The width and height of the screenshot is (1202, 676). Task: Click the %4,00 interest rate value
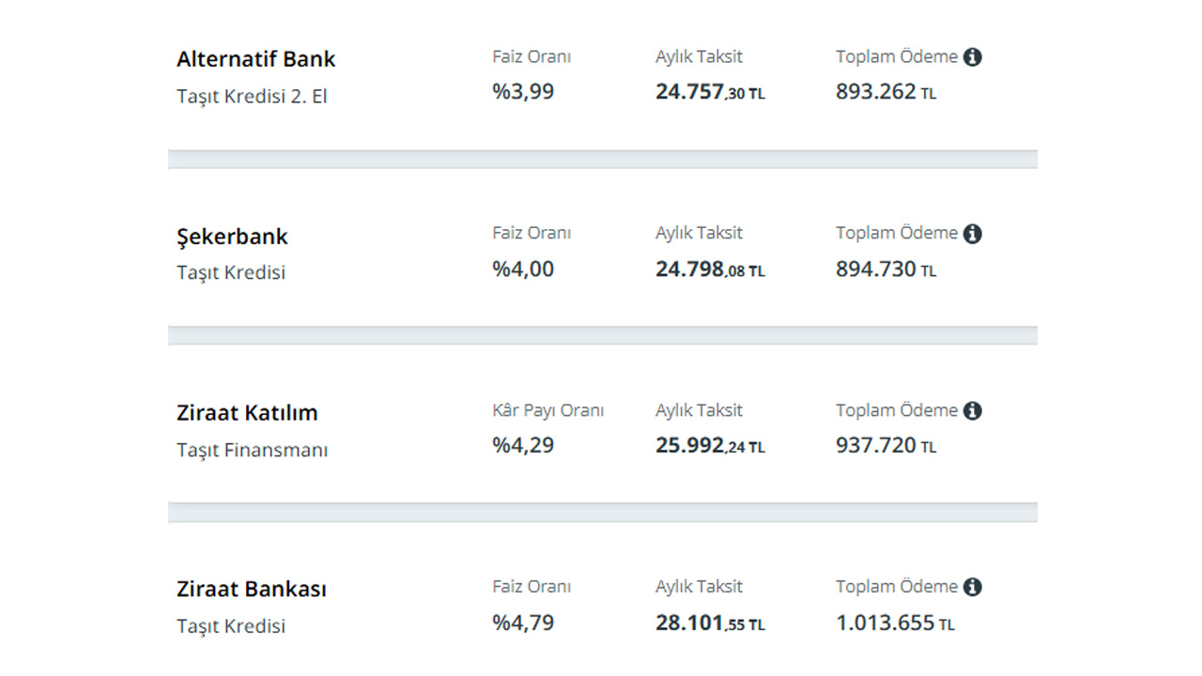(x=523, y=269)
